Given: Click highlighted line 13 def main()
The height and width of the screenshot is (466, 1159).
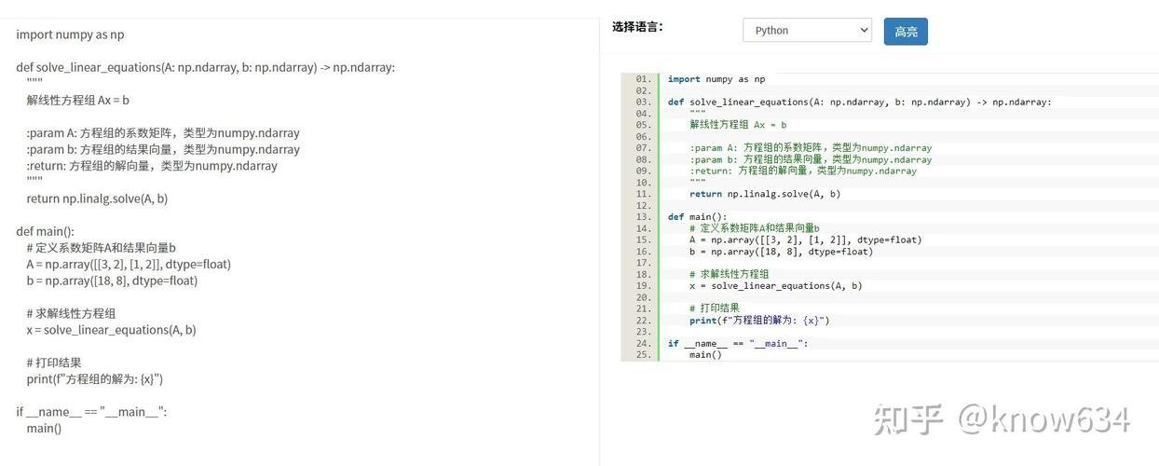Looking at the screenshot, I should pyautogui.click(x=698, y=217).
